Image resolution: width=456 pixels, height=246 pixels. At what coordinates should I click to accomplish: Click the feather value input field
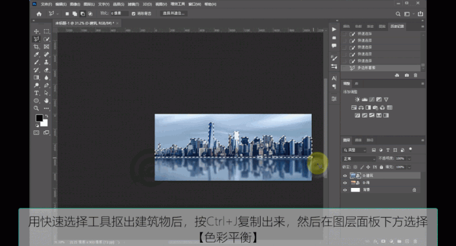(x=119, y=14)
